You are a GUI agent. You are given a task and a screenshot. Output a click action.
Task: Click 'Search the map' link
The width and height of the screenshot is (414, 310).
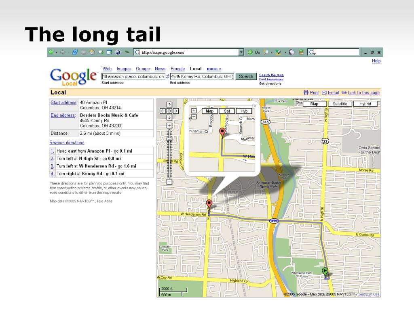(x=271, y=75)
